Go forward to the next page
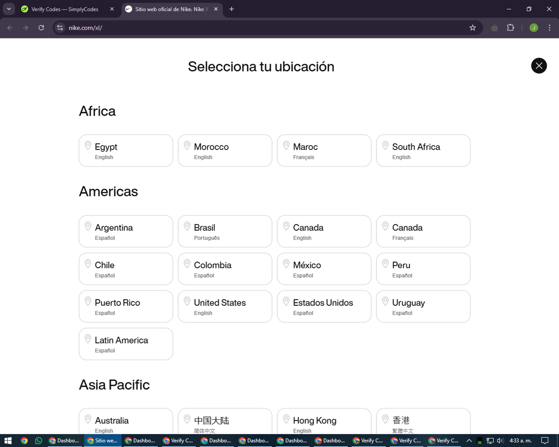 pyautogui.click(x=25, y=28)
